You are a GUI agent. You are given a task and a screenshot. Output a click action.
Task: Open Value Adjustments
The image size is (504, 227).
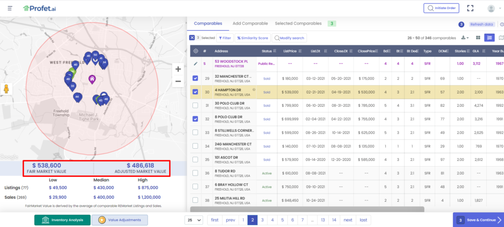[120, 220]
